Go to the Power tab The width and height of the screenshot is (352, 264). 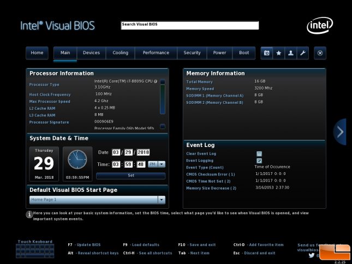tap(219, 53)
